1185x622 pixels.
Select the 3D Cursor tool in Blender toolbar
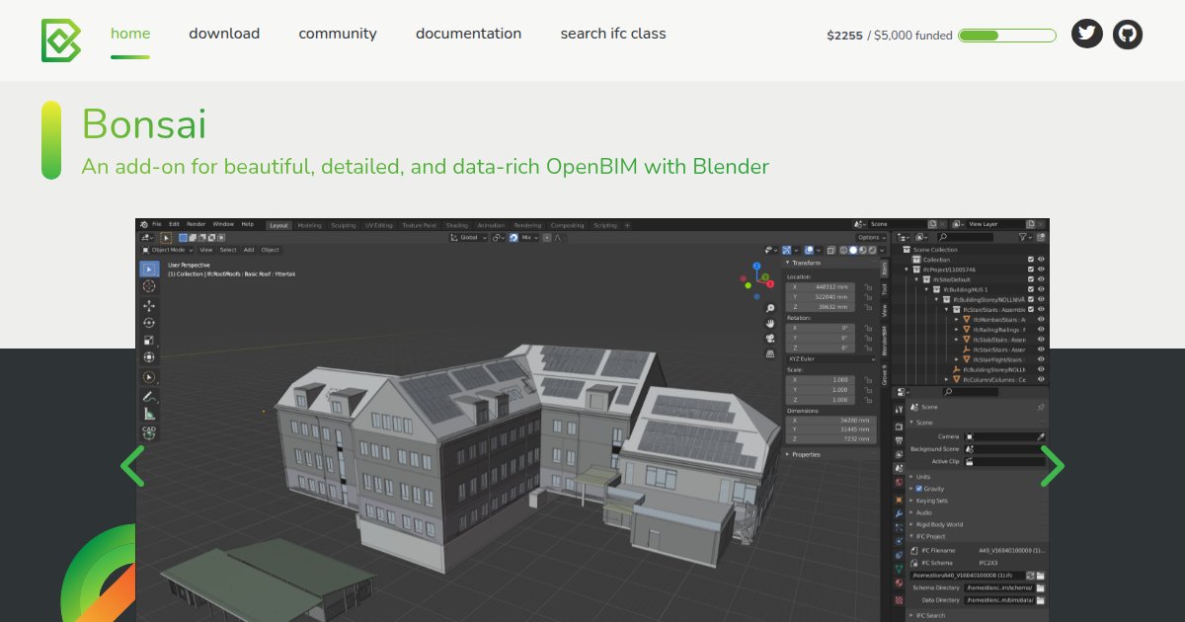(x=149, y=285)
